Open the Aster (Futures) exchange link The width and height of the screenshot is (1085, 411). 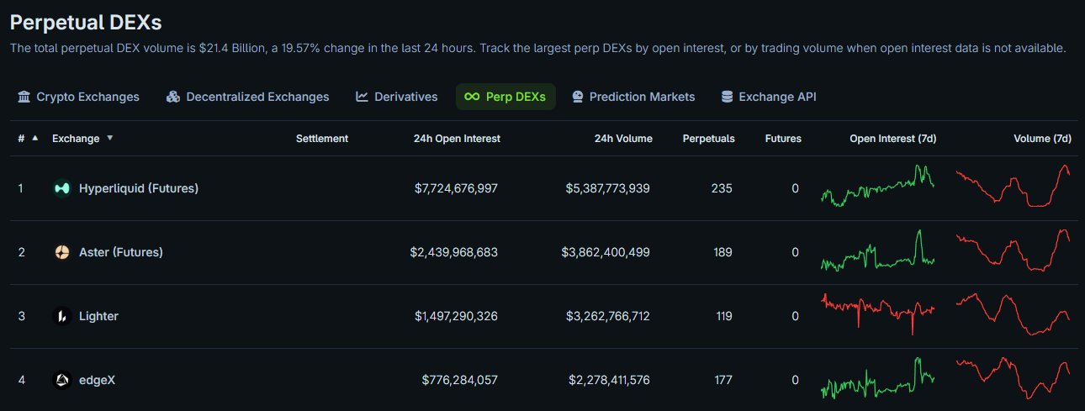coord(121,252)
